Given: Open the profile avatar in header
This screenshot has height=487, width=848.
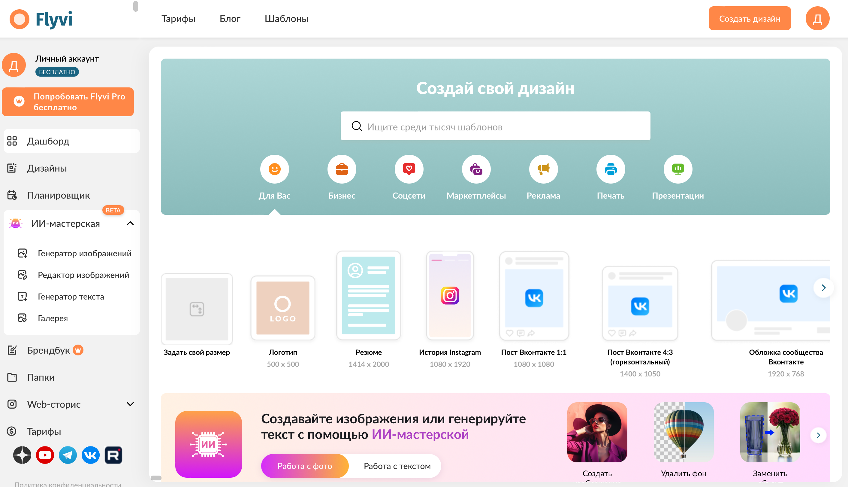Looking at the screenshot, I should pos(817,19).
